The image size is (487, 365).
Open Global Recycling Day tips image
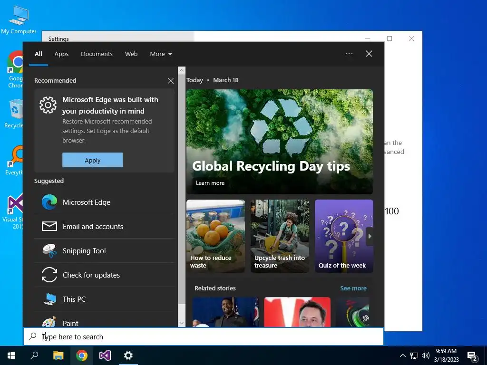[280, 142]
